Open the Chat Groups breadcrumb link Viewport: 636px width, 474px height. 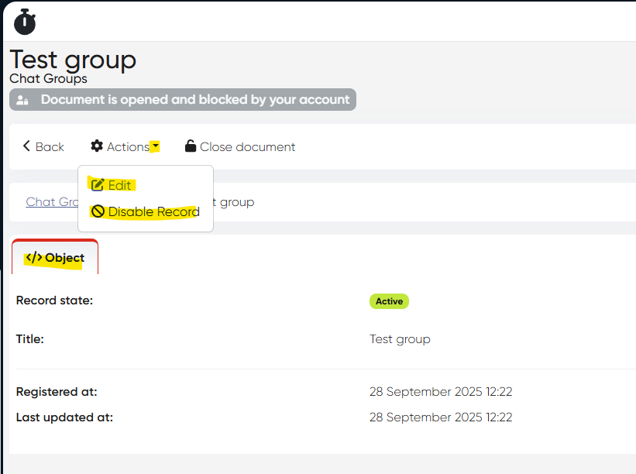tap(52, 202)
